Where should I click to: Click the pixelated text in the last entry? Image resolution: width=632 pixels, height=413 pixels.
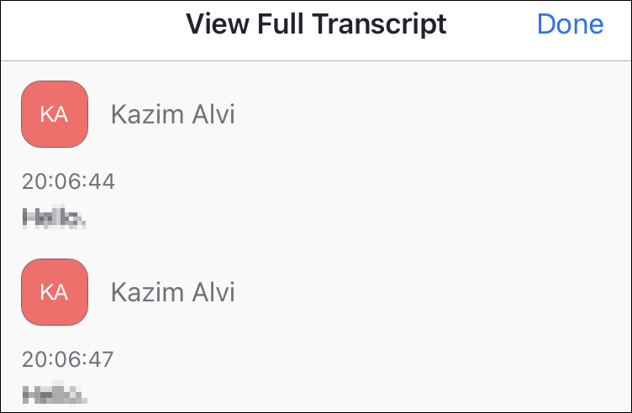click(55, 393)
